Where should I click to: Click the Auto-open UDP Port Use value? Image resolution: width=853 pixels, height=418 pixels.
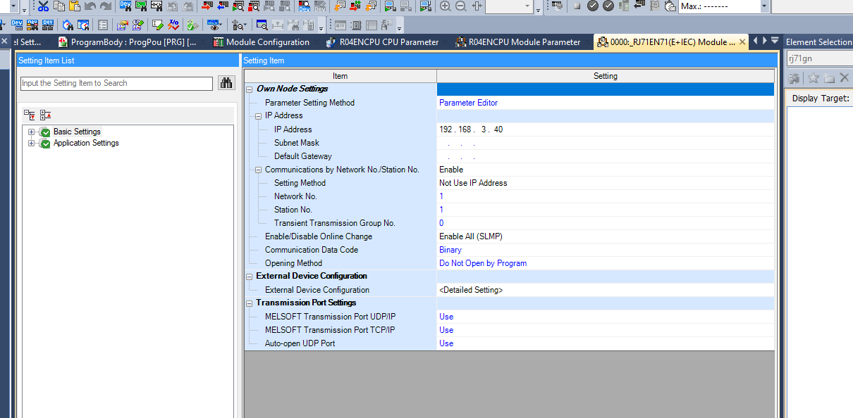coord(446,343)
